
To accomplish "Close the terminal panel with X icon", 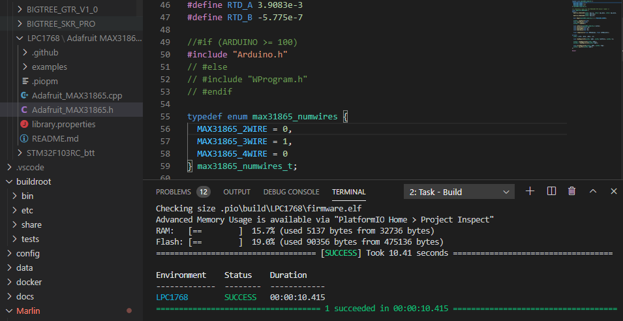I will point(614,191).
